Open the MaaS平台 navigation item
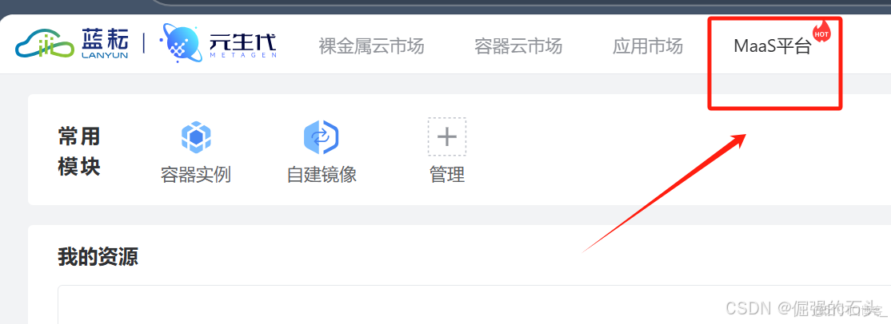The height and width of the screenshot is (324, 891). [773, 46]
